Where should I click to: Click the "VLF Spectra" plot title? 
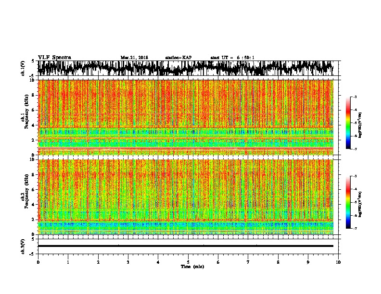54,58
